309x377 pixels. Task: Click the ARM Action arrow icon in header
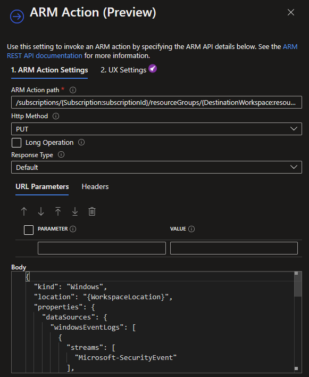17,17
